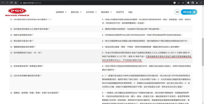Screen dimensions: 204x104
Task: Expand the 系列車款 menu
Action: [x=91, y=12]
